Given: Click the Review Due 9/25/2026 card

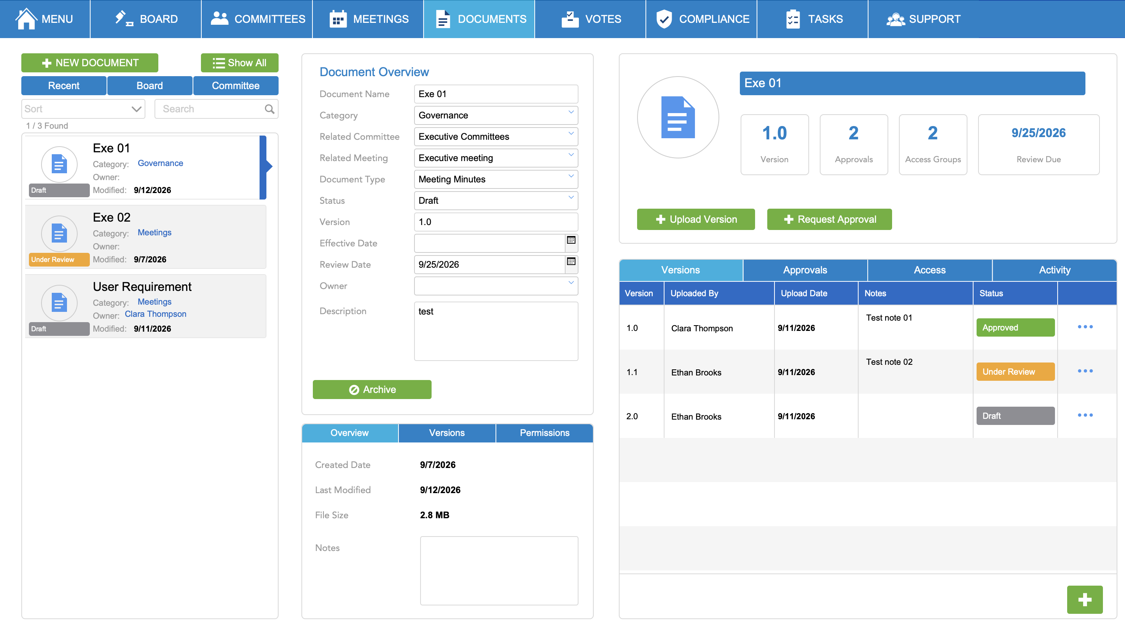Looking at the screenshot, I should click(x=1039, y=145).
